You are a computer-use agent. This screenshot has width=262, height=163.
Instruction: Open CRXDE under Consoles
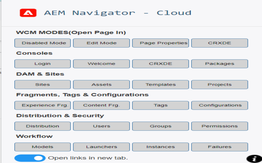tap(160, 64)
